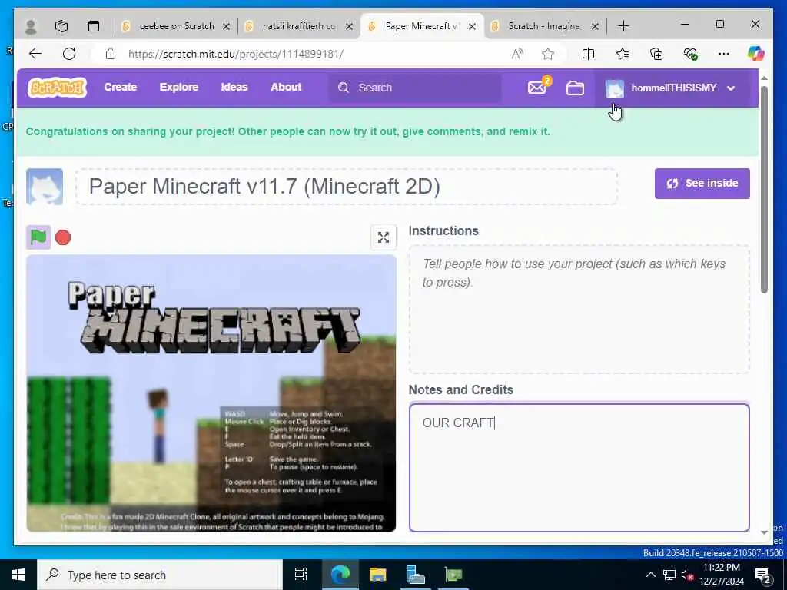
Task: Click Edge icon on taskbar
Action: point(340,575)
